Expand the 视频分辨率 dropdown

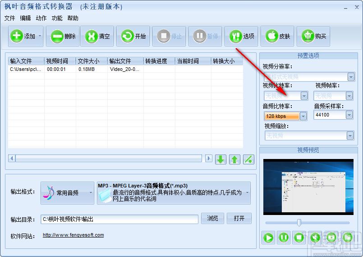coord(351,77)
